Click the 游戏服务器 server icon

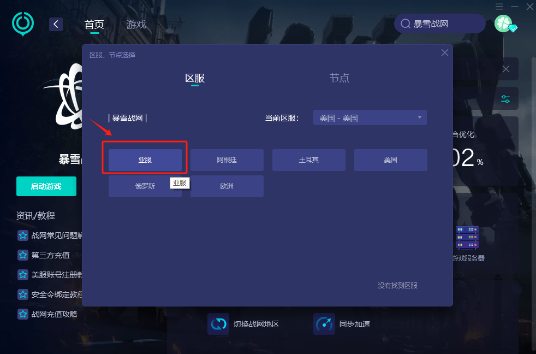[467, 237]
